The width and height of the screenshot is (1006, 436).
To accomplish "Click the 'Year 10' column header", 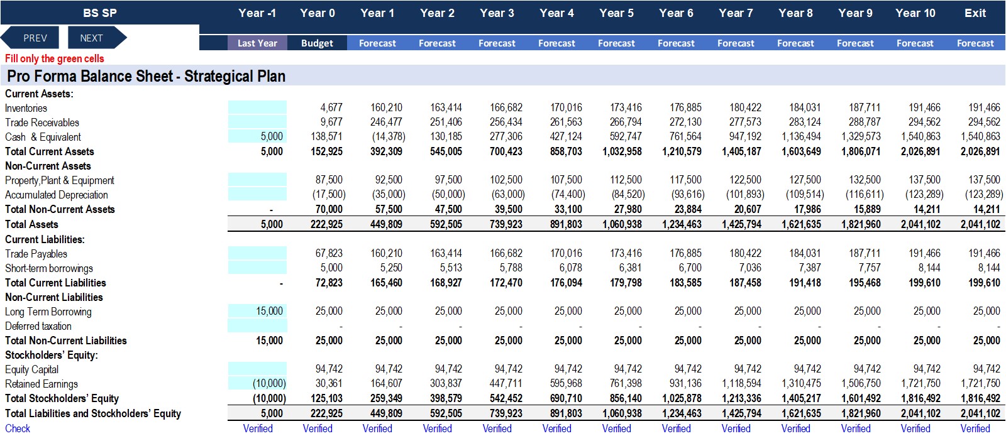I will tap(915, 13).
